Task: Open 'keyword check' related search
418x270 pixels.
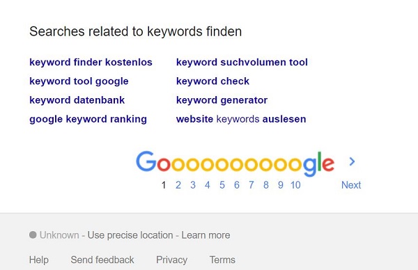Action: 212,81
